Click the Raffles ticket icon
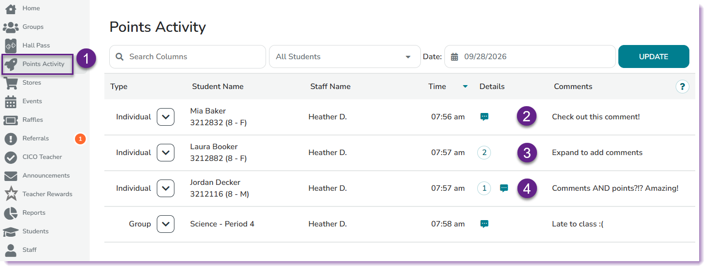Image resolution: width=708 pixels, height=270 pixels. coord(10,120)
